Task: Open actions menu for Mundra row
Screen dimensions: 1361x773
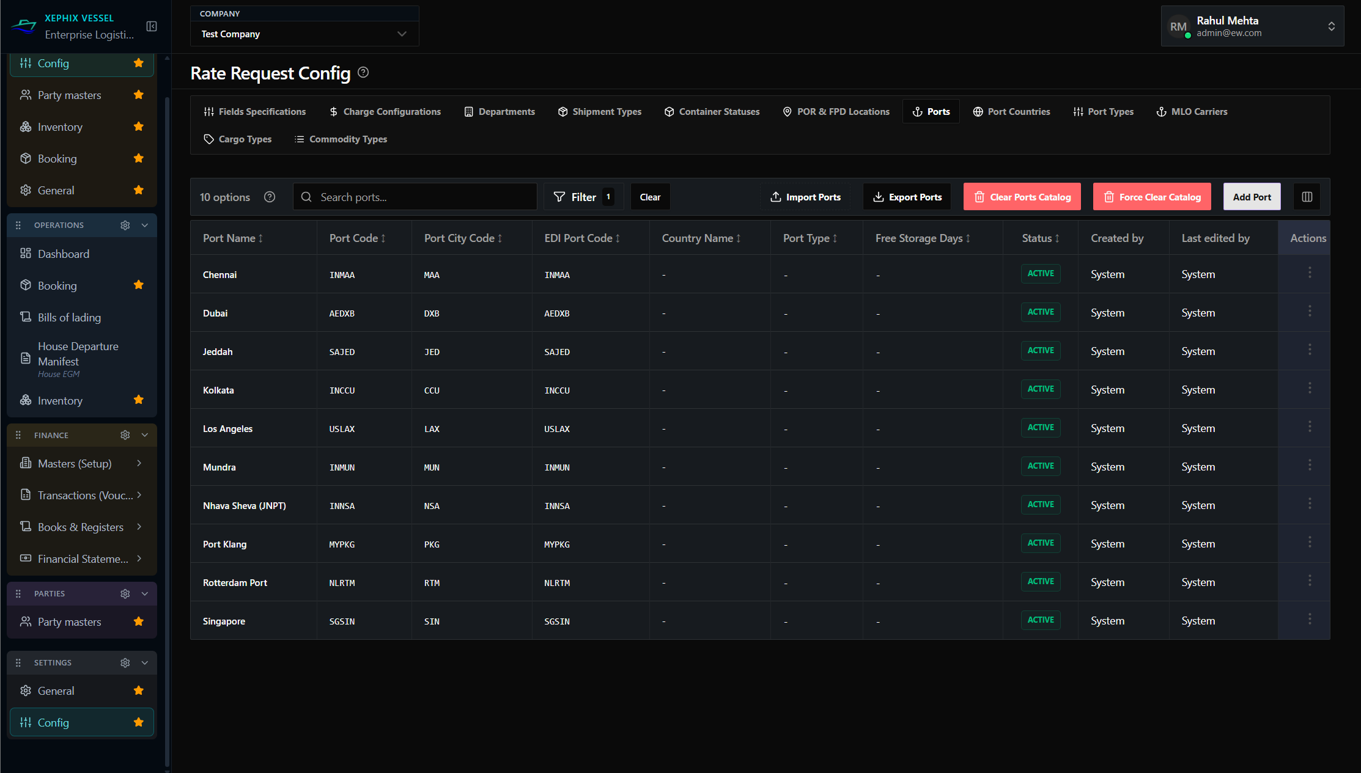Action: pyautogui.click(x=1310, y=465)
